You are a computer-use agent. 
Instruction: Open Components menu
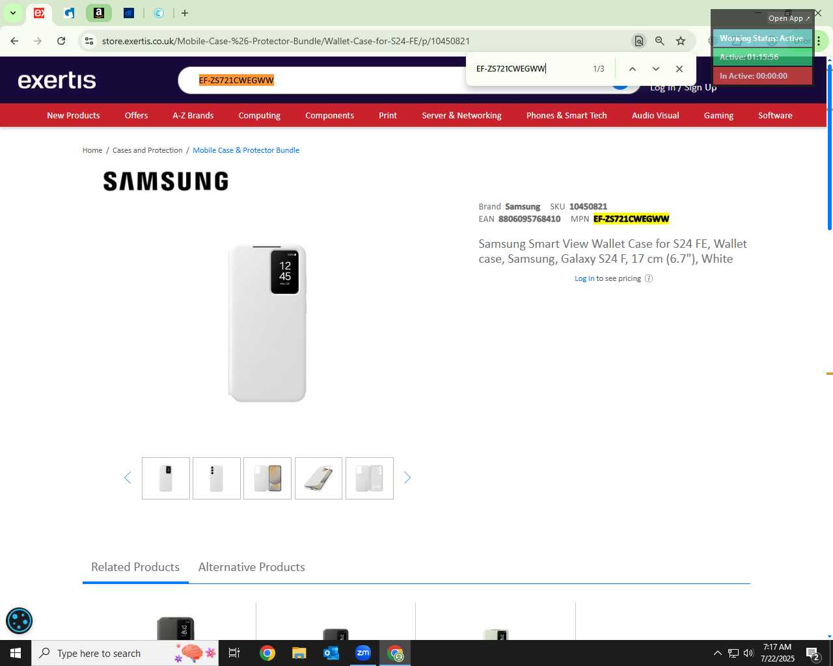tap(329, 115)
